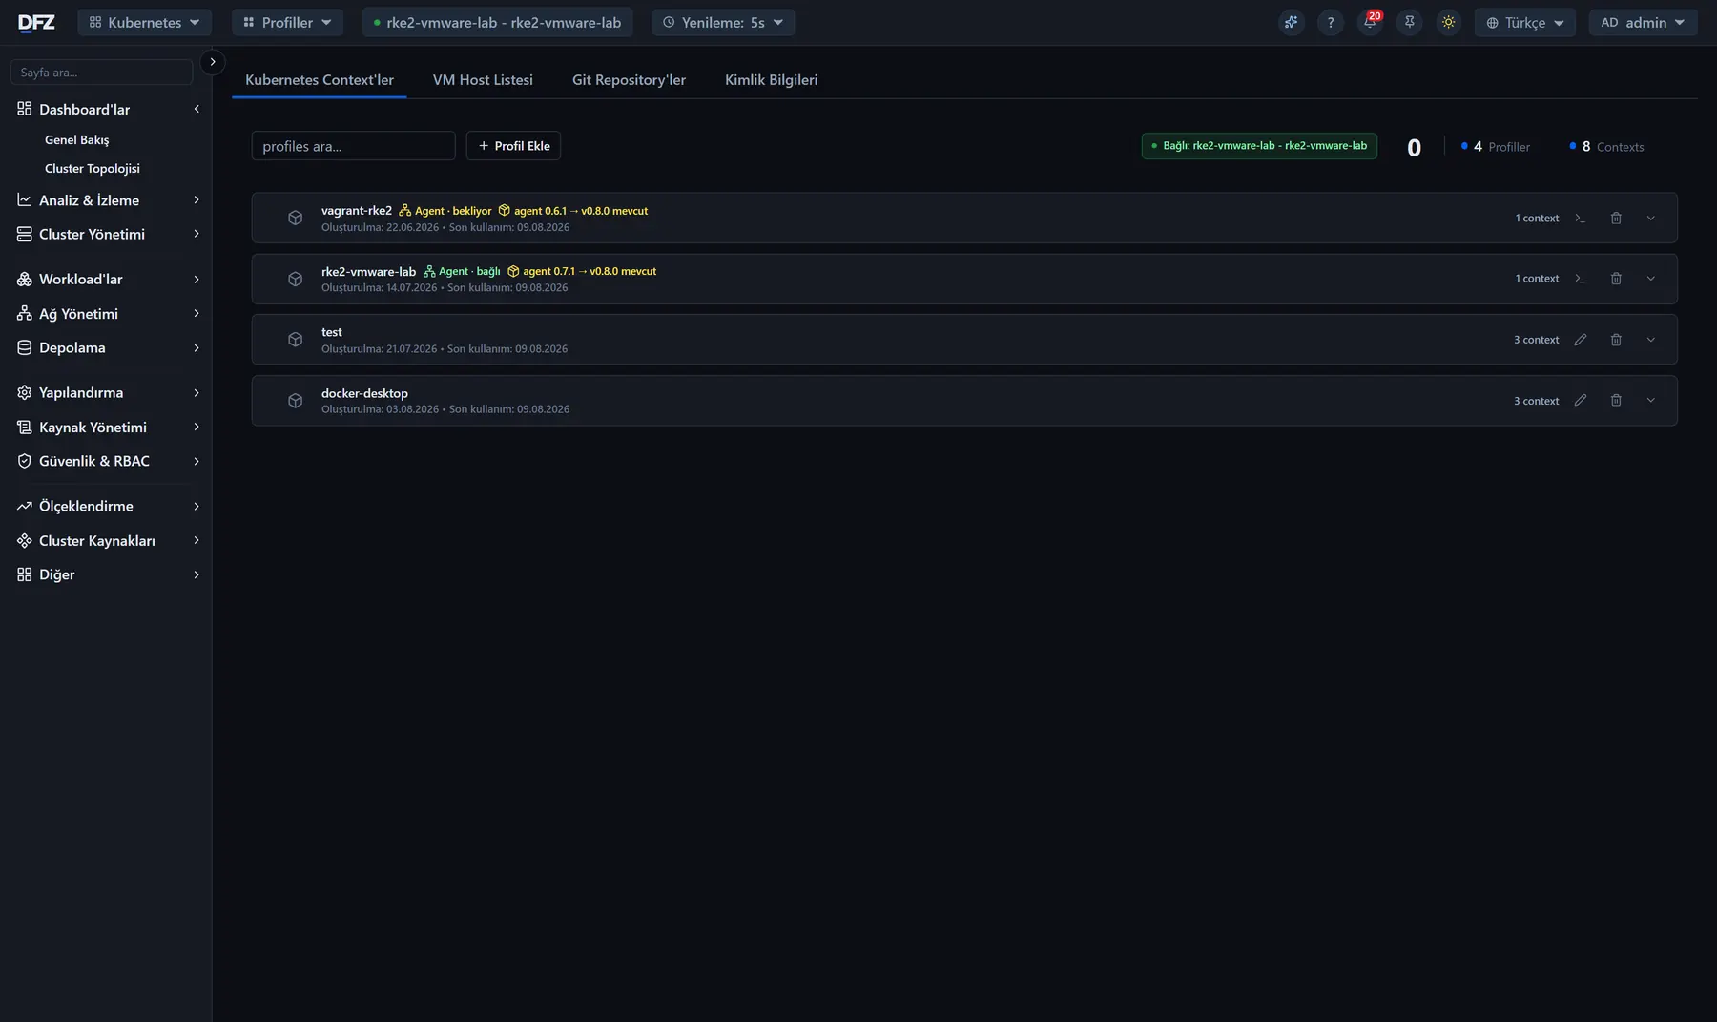This screenshot has height=1022, width=1717.
Task: Open the Profiller dropdown
Action: [287, 22]
